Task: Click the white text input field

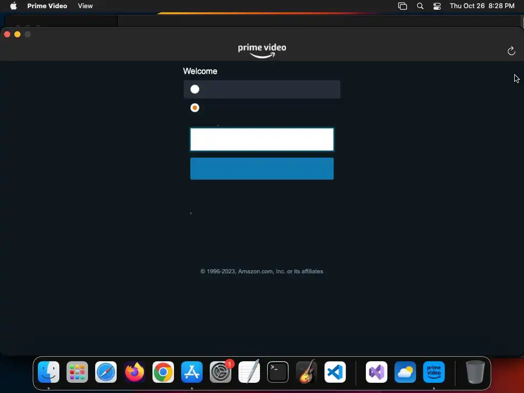Action: 262,139
